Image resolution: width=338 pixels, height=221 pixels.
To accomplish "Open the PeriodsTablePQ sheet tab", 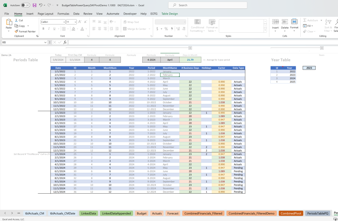I will coord(318,213).
